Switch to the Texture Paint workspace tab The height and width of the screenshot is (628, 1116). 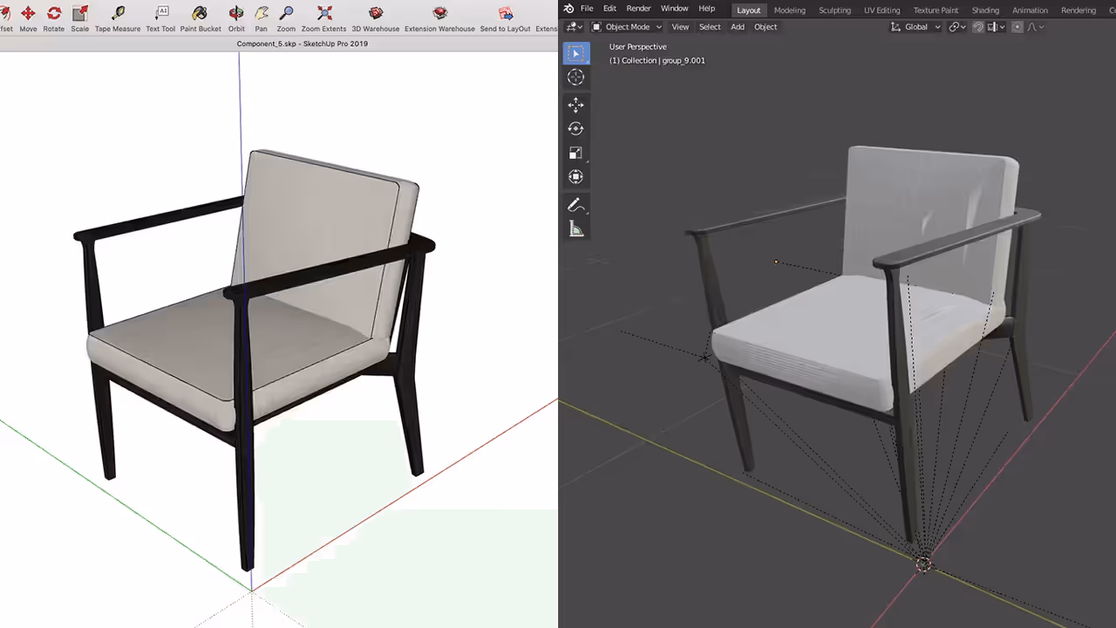936,10
